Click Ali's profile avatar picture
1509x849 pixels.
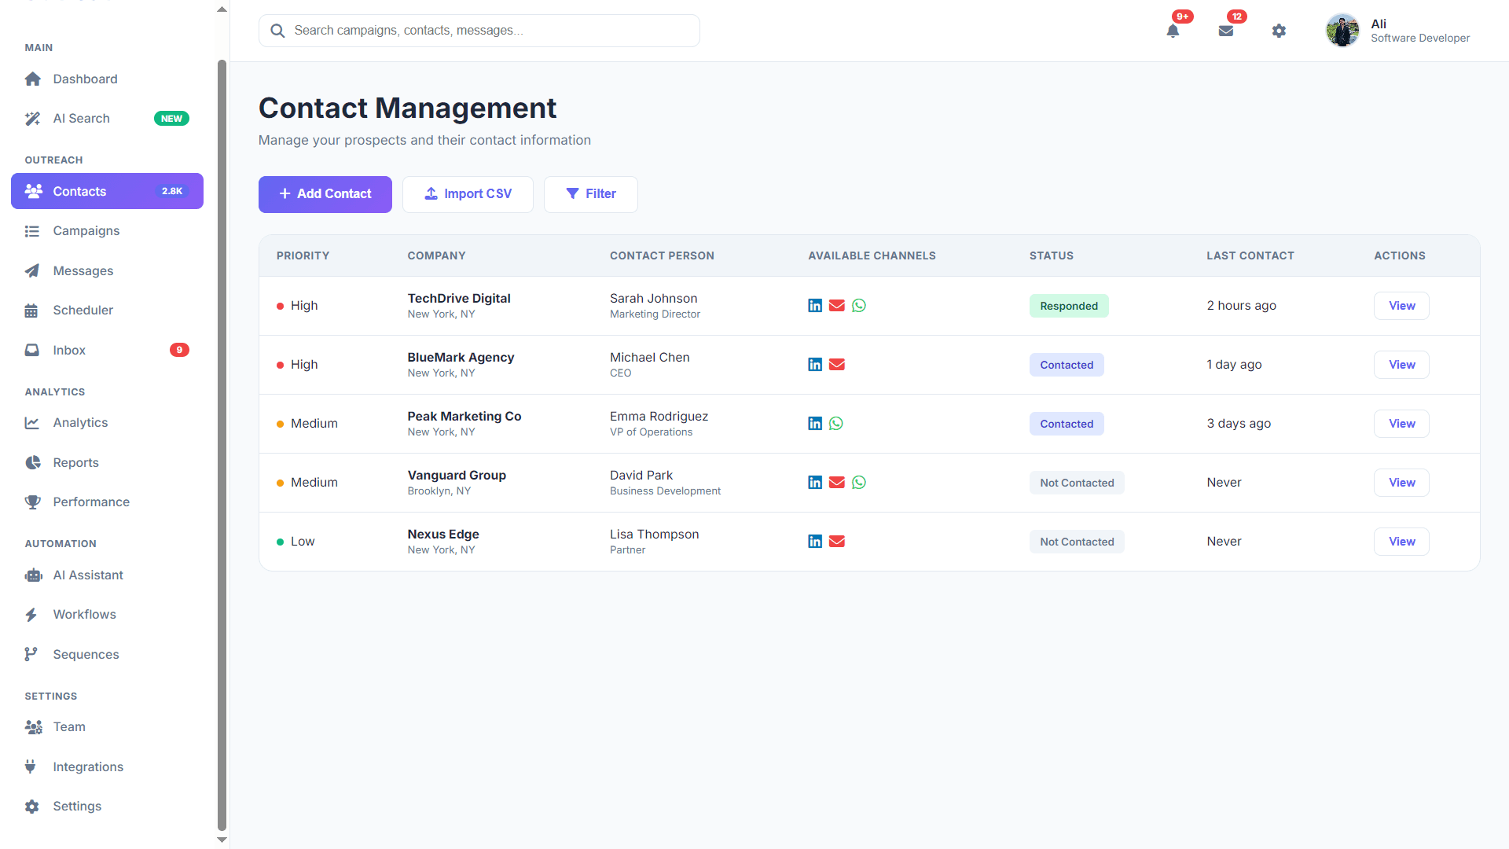[x=1342, y=31]
